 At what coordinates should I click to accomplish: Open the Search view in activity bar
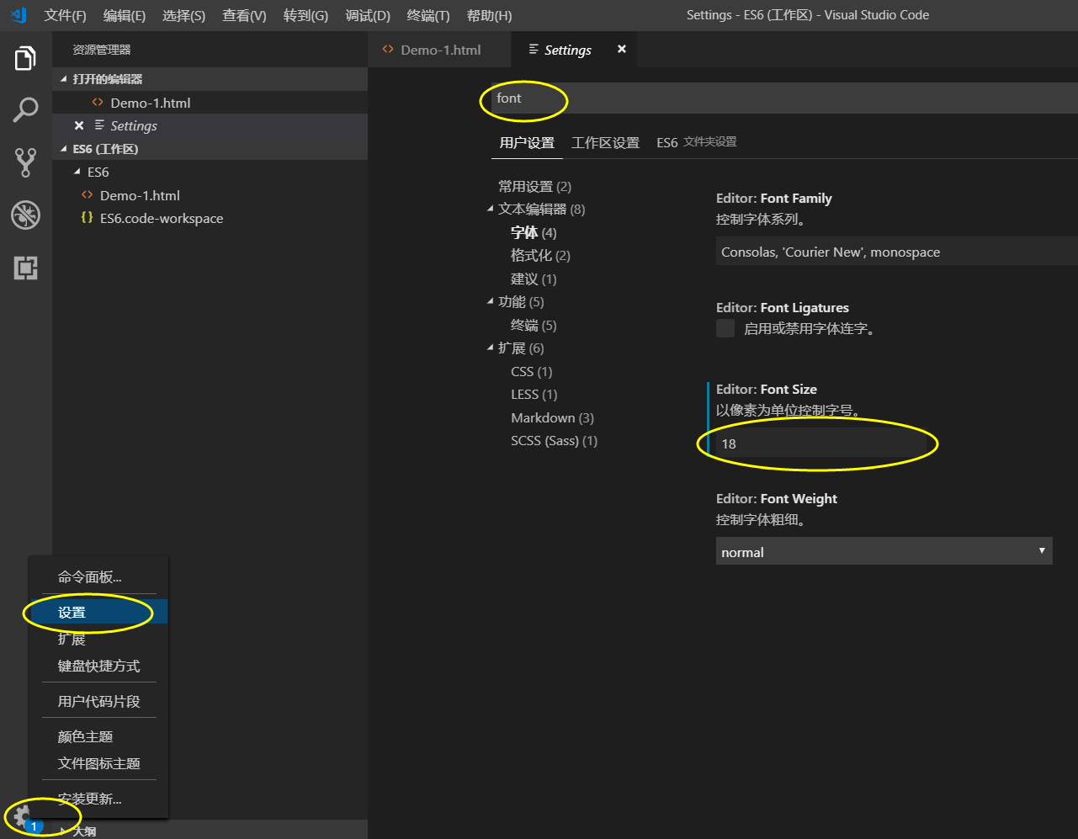click(x=25, y=109)
